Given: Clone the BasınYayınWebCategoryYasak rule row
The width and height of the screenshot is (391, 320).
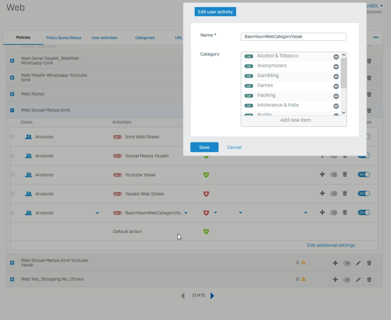Looking at the screenshot, I should coord(334,213).
